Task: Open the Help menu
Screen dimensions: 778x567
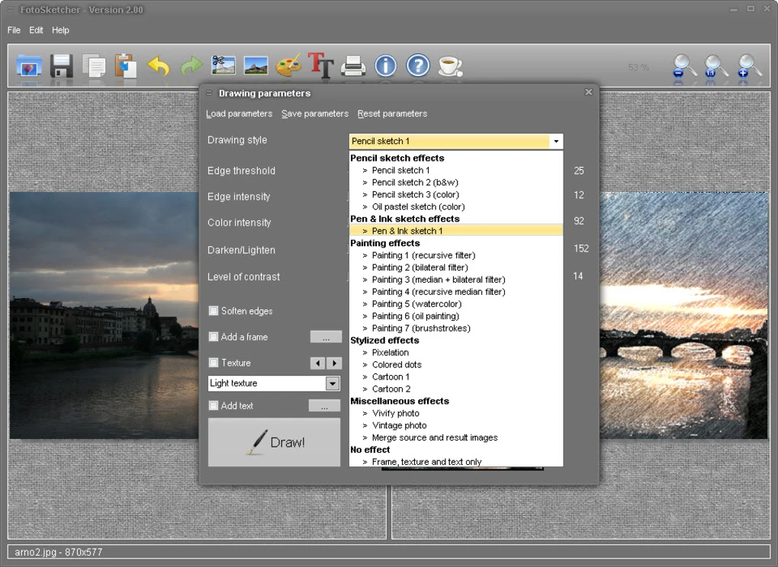Action: point(60,30)
